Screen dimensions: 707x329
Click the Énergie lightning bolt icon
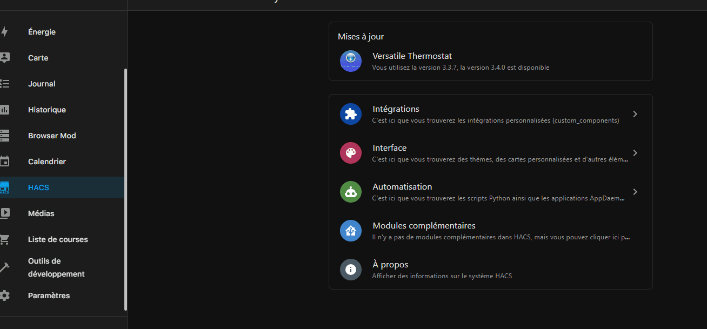[x=4, y=32]
